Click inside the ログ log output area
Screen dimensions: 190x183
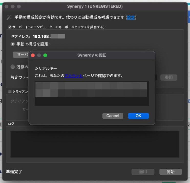95,144
